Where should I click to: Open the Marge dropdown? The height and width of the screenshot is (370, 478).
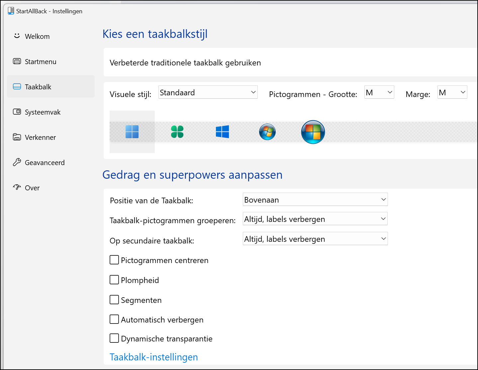tap(452, 92)
